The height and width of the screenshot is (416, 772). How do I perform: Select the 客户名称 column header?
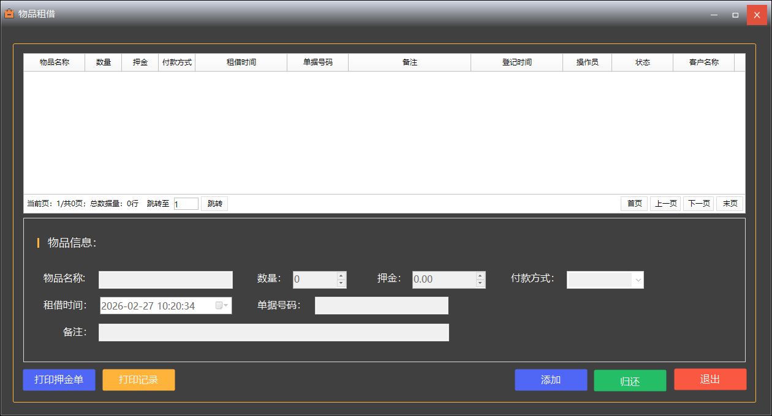(x=703, y=62)
